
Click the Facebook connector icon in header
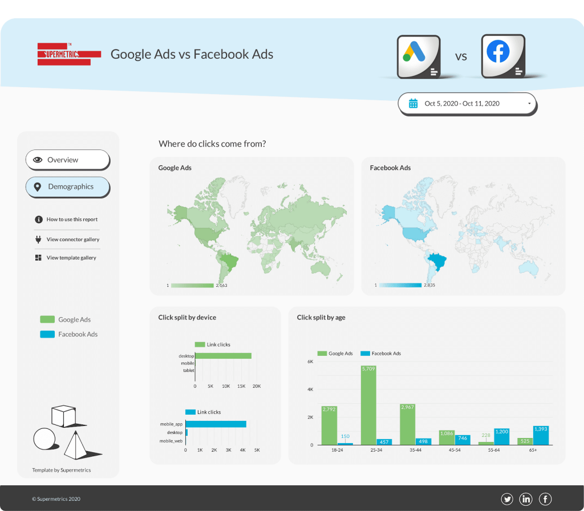tap(503, 56)
